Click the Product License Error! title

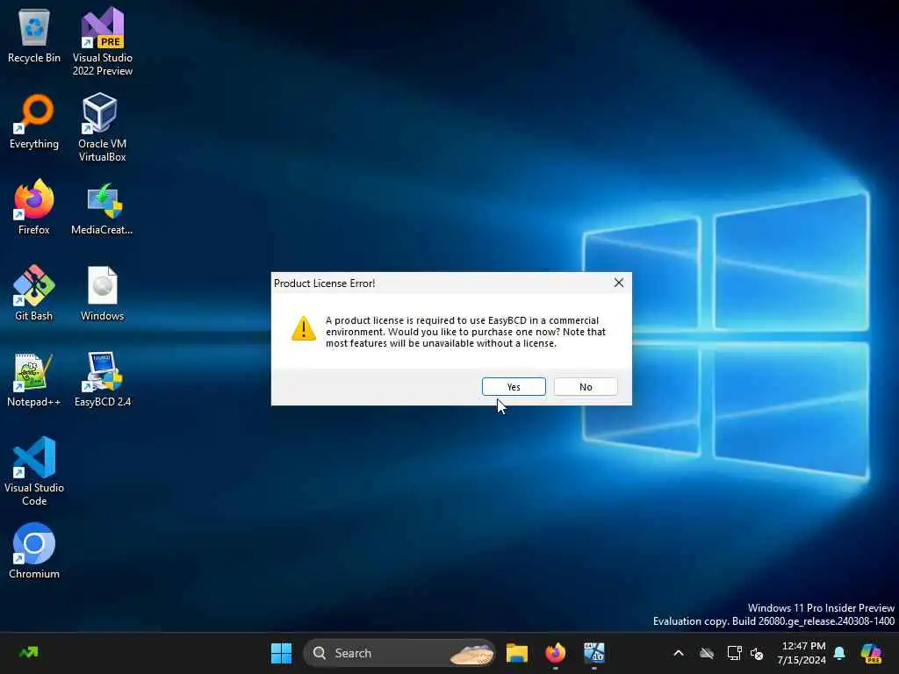(x=325, y=283)
